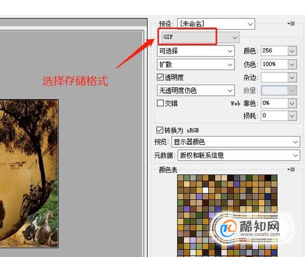Open the colors count dropdown arrow
Image resolution: width=305 pixels, height=257 pixels.
coord(292,51)
